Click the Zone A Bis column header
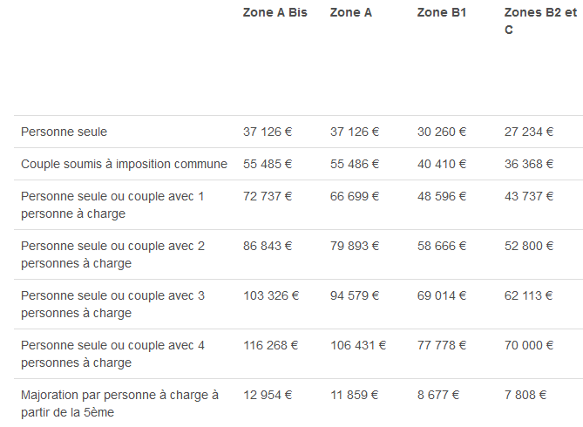Viewport: 583px width, 427px height. point(275,12)
